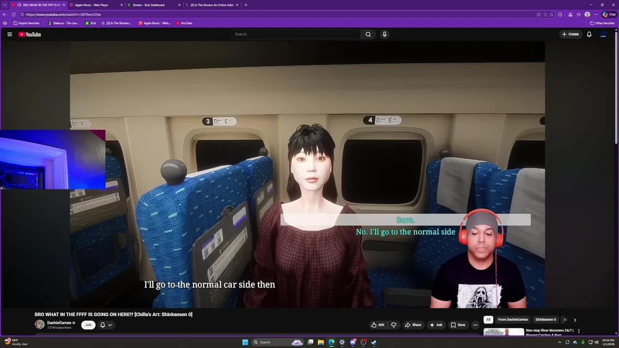The image size is (619, 348).
Task: Start voice search with microphone icon
Action: pyautogui.click(x=384, y=34)
